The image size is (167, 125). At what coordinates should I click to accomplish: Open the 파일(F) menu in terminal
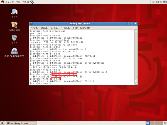coord(35,28)
